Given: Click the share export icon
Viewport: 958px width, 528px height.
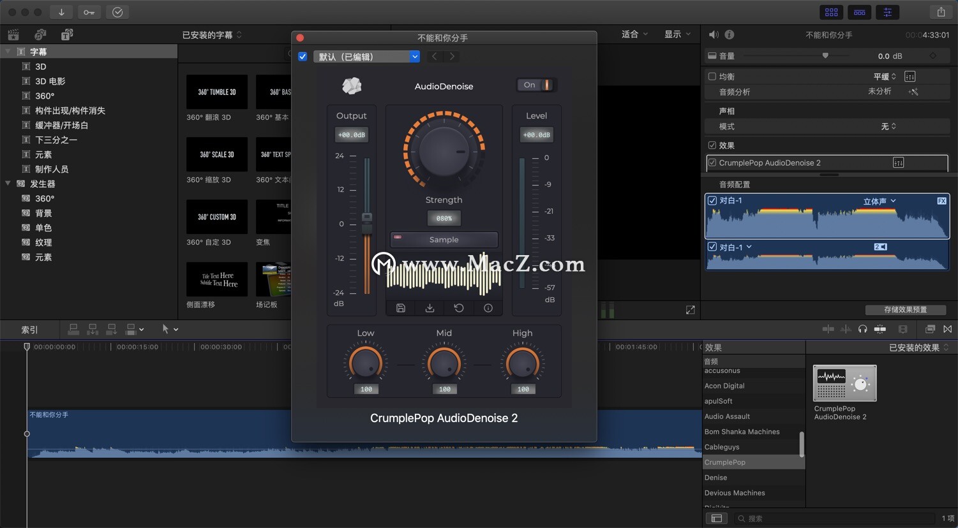Looking at the screenshot, I should [941, 12].
